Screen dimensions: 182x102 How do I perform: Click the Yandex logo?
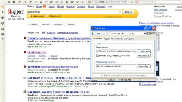click(16, 12)
